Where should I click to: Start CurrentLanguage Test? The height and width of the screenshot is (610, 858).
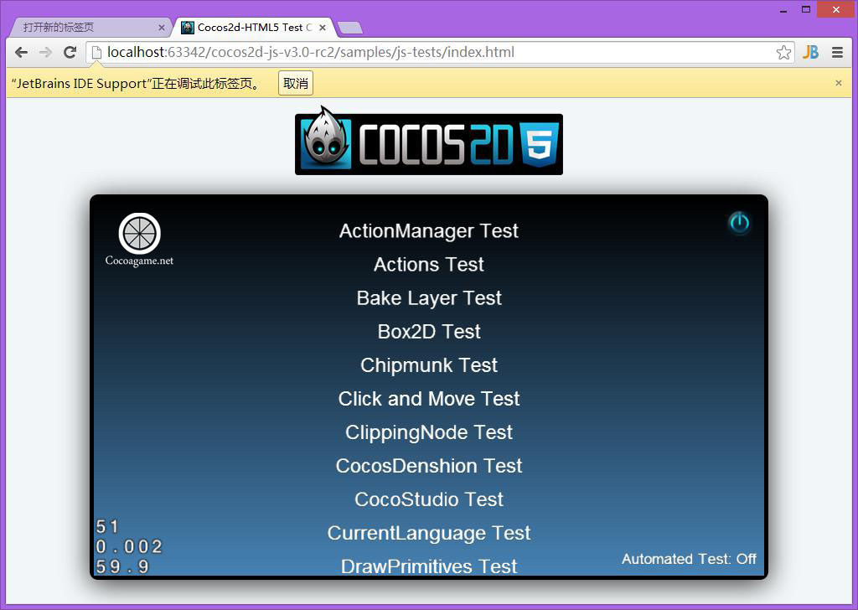click(x=429, y=534)
